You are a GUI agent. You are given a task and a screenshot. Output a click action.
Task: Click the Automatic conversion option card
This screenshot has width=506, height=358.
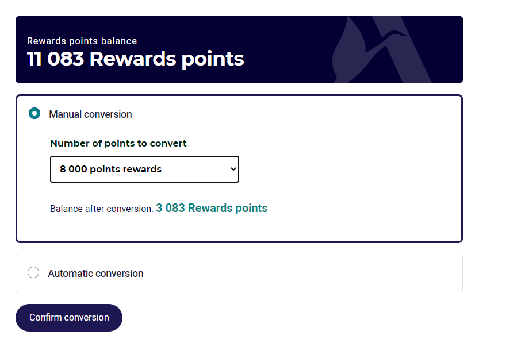(x=239, y=274)
